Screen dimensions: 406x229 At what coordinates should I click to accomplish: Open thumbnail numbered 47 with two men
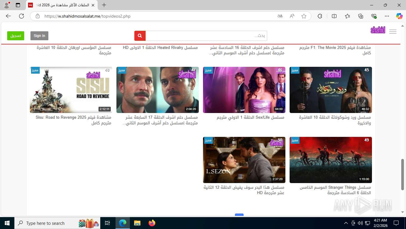tap(158, 90)
